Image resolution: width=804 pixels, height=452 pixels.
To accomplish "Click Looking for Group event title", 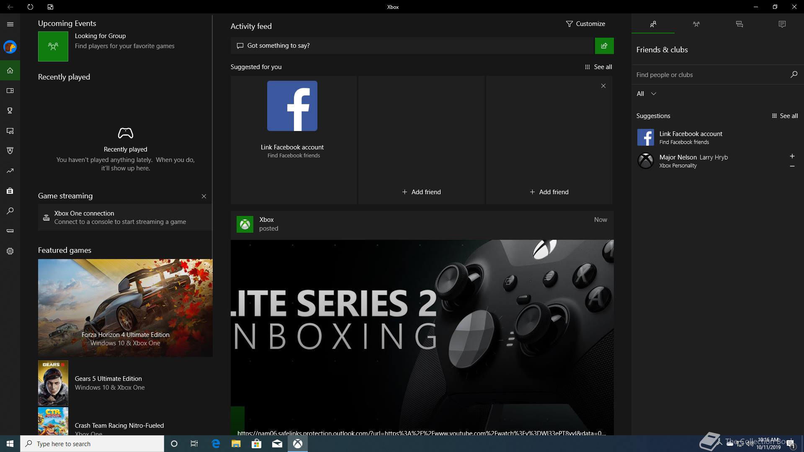I will pyautogui.click(x=100, y=36).
